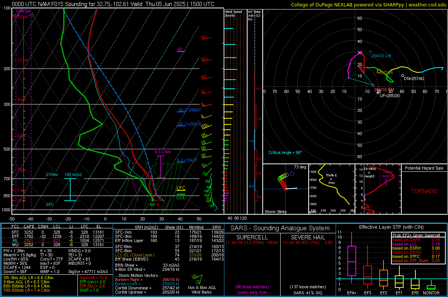Click the "Eff Shear (EBWD)" row label
The image size is (448, 297).
pos(132,259)
